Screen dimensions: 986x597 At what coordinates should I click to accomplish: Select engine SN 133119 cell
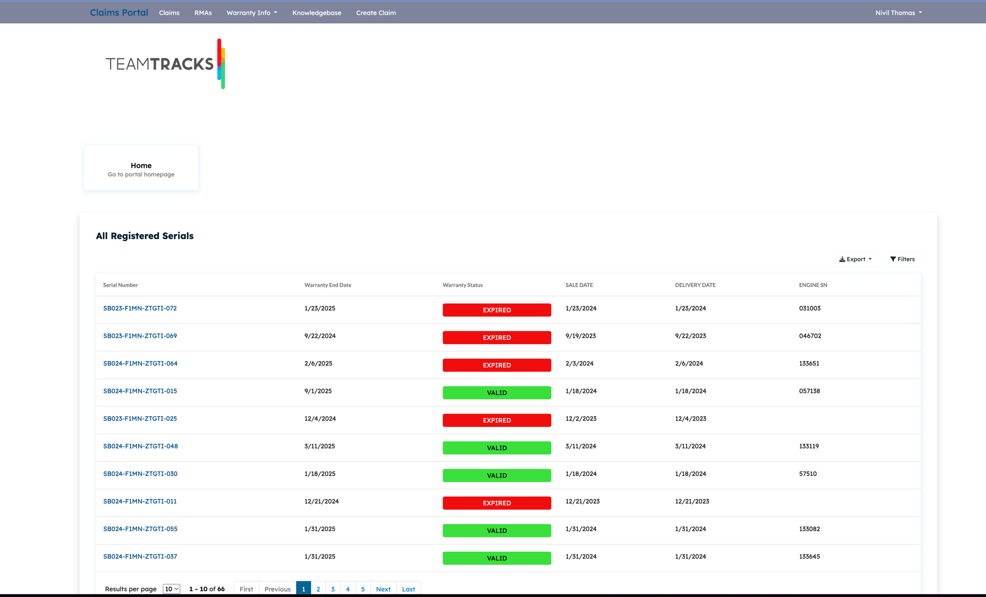point(809,446)
